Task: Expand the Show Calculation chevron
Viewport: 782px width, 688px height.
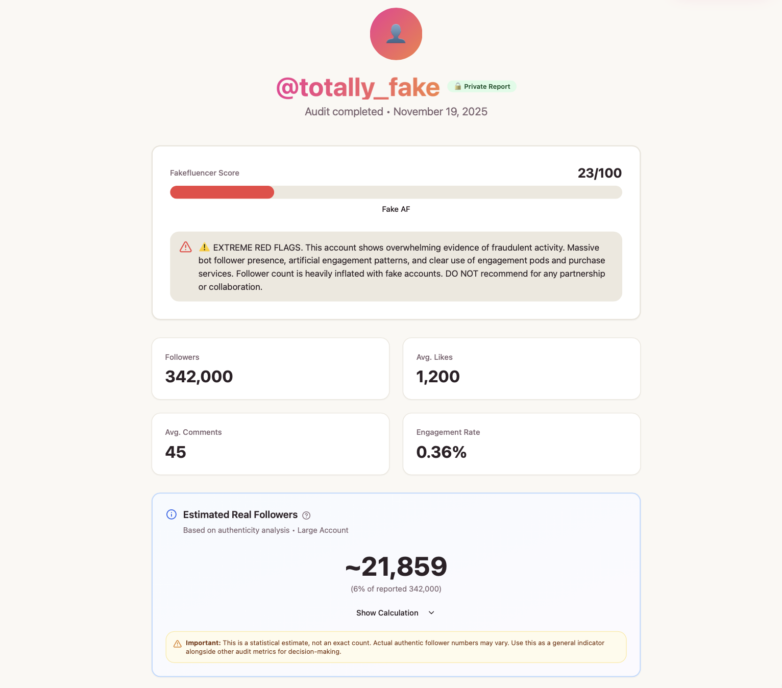Action: click(x=431, y=613)
